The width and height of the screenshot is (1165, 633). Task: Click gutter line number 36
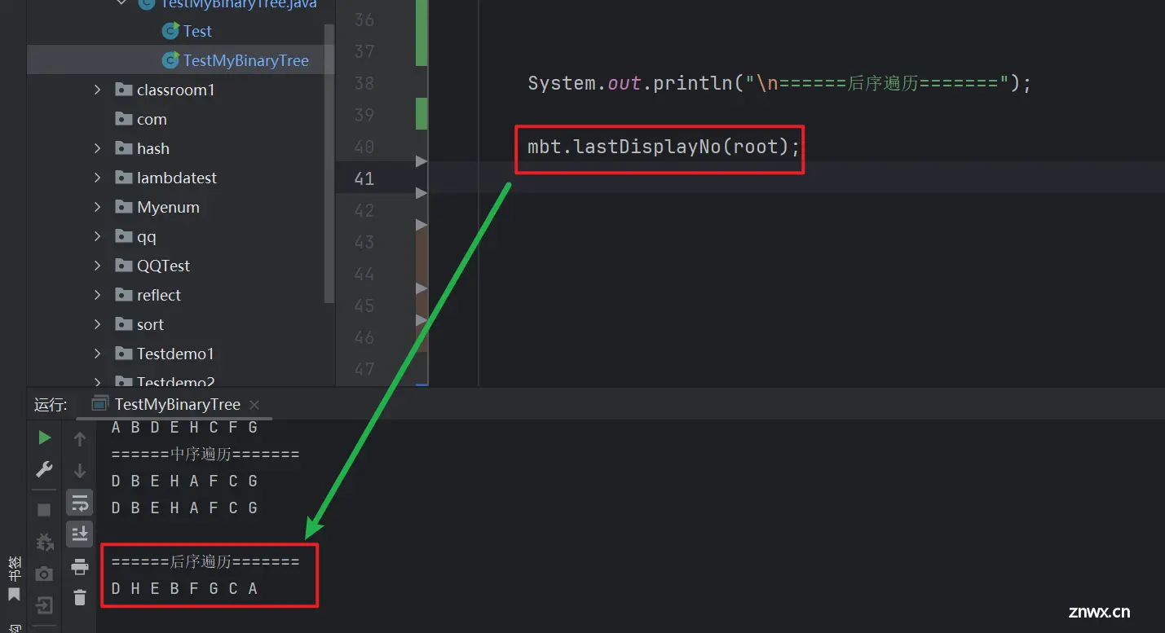364,20
